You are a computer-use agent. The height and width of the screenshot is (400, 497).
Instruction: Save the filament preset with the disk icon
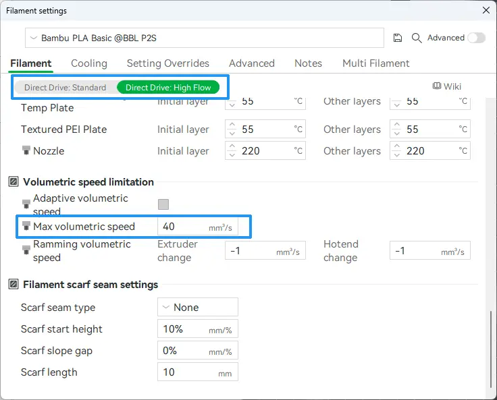pyautogui.click(x=398, y=38)
